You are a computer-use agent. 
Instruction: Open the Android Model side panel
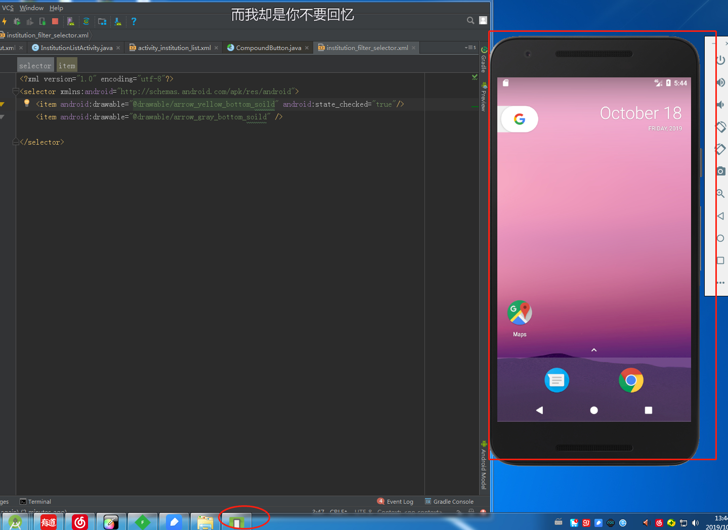point(484,465)
